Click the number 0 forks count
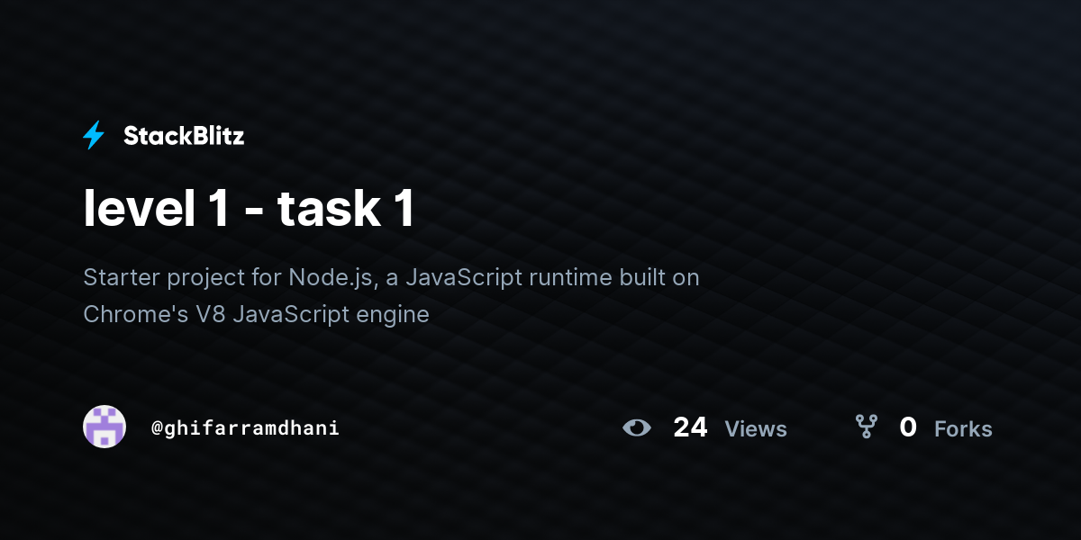The height and width of the screenshot is (540, 1081). pos(908,427)
